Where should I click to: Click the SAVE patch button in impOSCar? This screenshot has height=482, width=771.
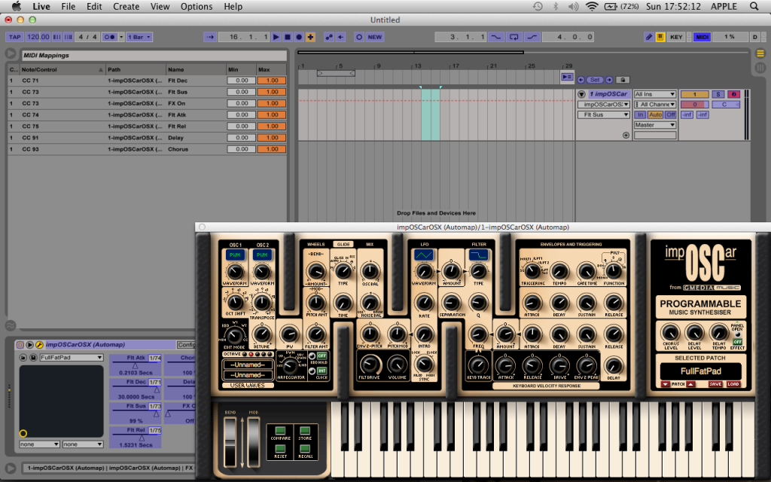click(715, 384)
